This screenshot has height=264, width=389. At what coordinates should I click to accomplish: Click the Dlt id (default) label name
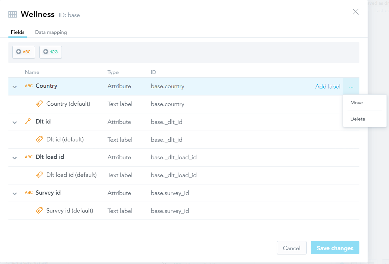[x=65, y=139]
